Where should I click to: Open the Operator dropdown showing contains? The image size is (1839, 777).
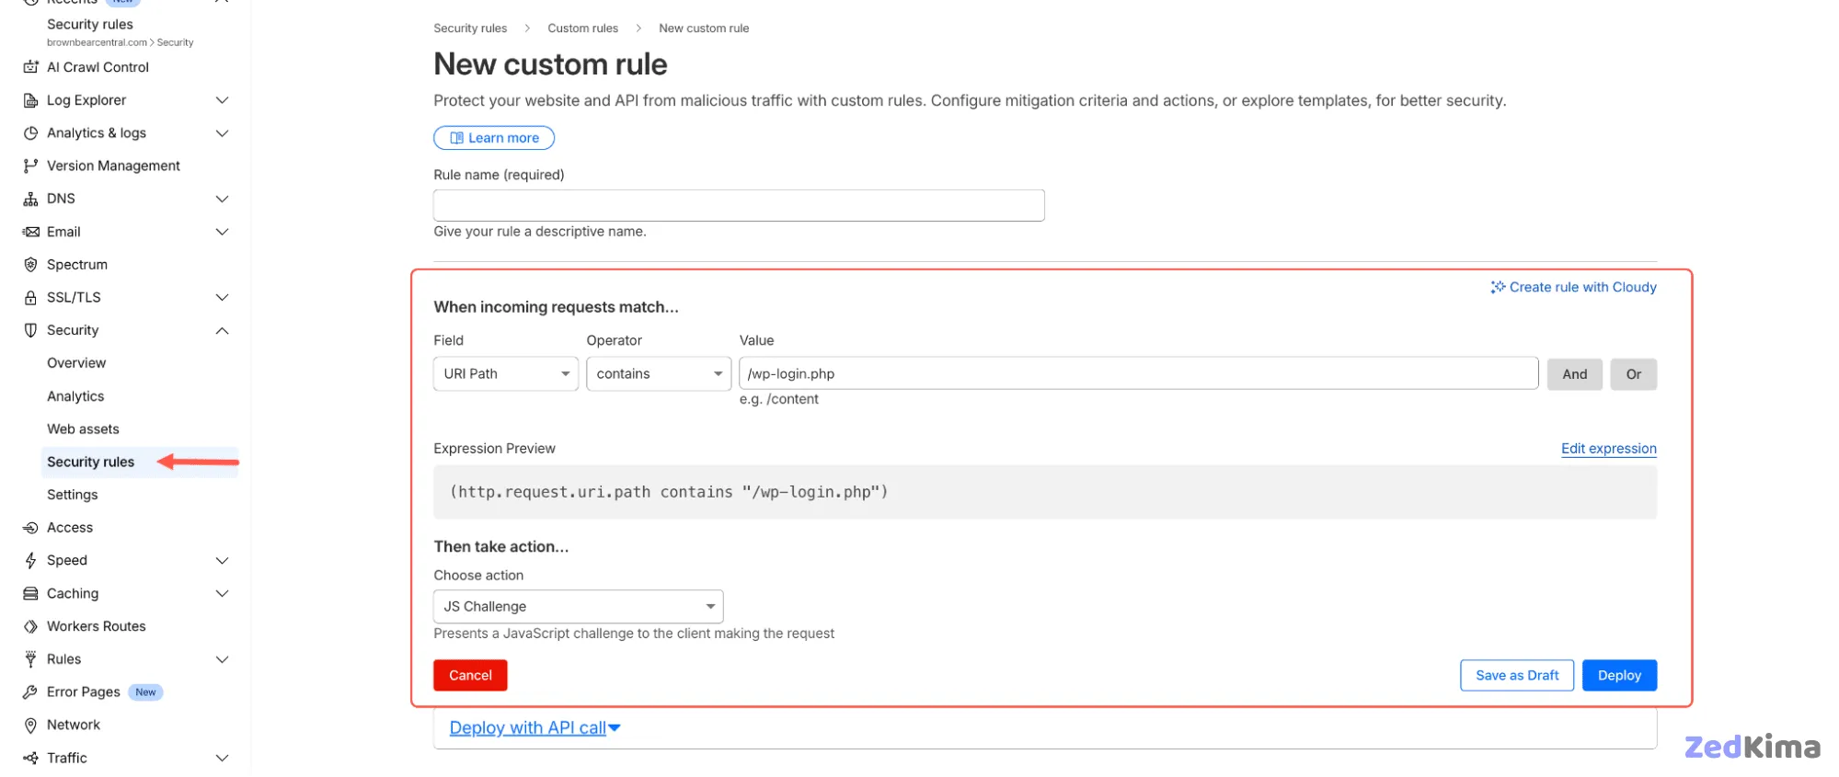coord(659,374)
